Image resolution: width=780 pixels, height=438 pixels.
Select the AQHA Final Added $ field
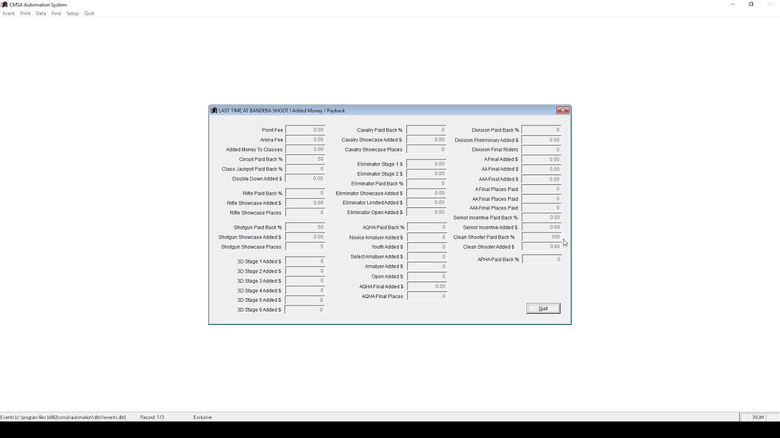[x=427, y=286]
